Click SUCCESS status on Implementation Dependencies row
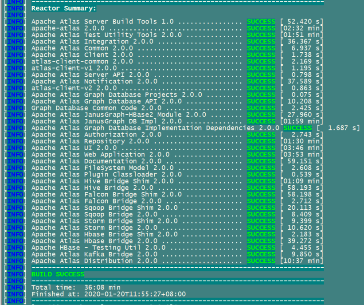 pos(297,128)
